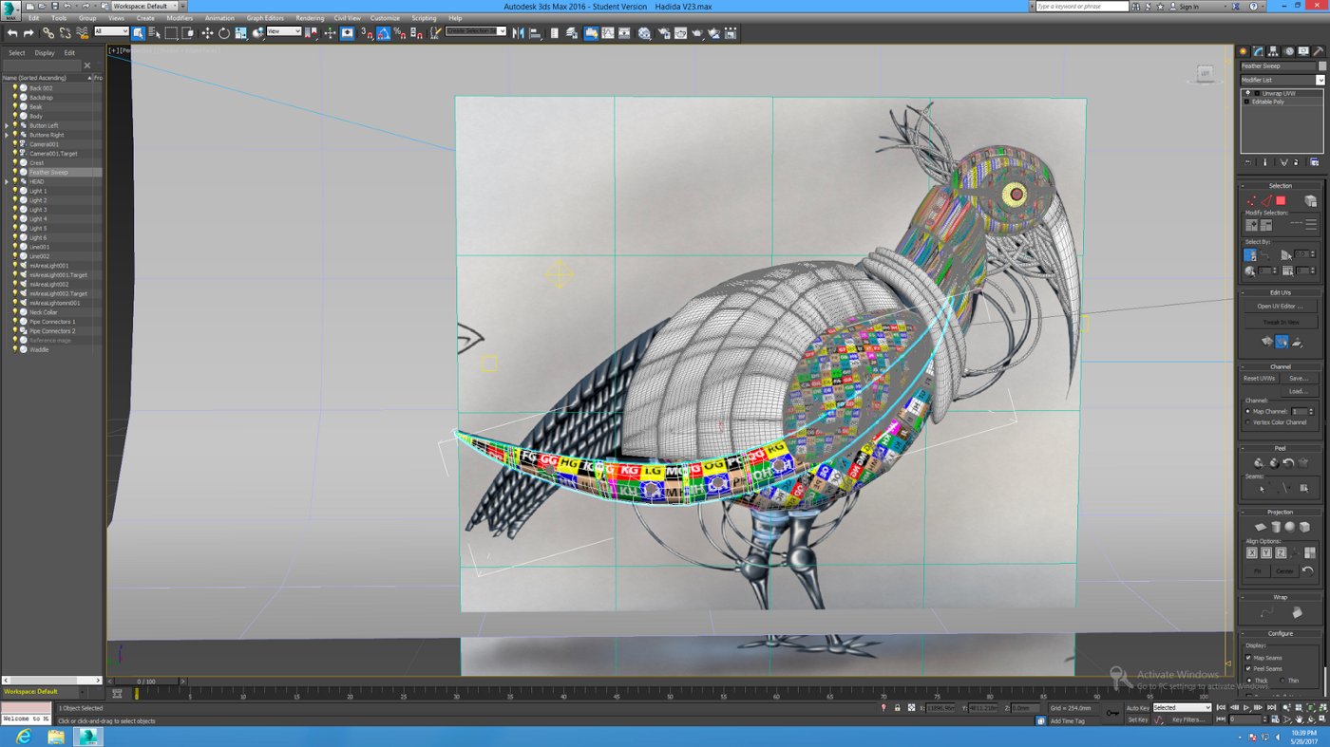
Task: Open the Scripting menu
Action: tap(424, 18)
